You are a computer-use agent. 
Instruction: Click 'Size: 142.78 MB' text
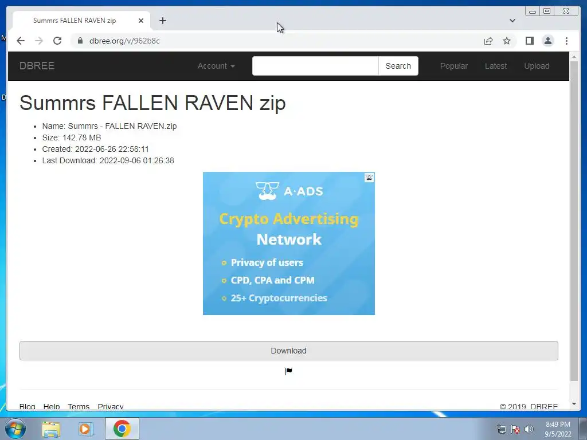pos(72,137)
